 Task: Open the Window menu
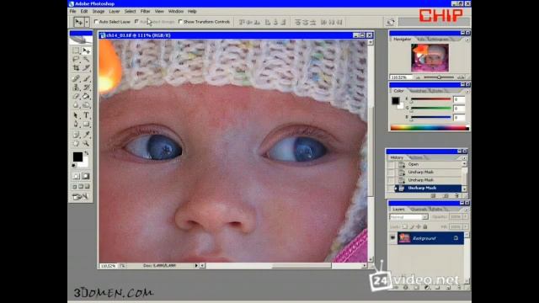(x=176, y=11)
